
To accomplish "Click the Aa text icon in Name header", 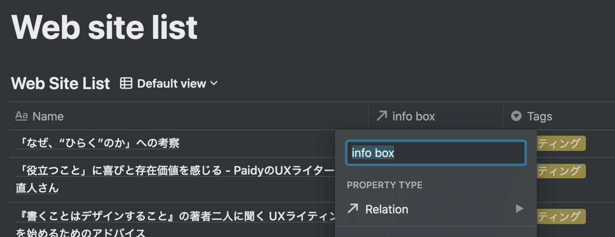I will [x=21, y=116].
